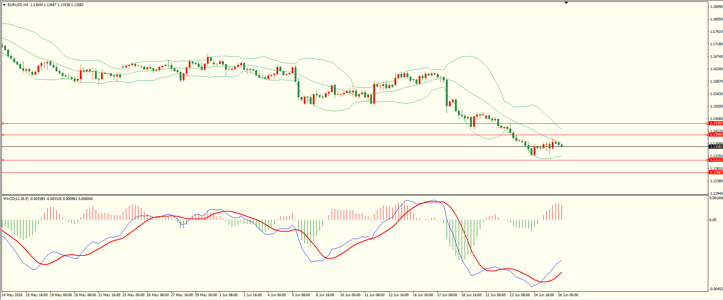Click the 0.001506 MACD scale label
The image size is (723, 300).
click(x=716, y=198)
